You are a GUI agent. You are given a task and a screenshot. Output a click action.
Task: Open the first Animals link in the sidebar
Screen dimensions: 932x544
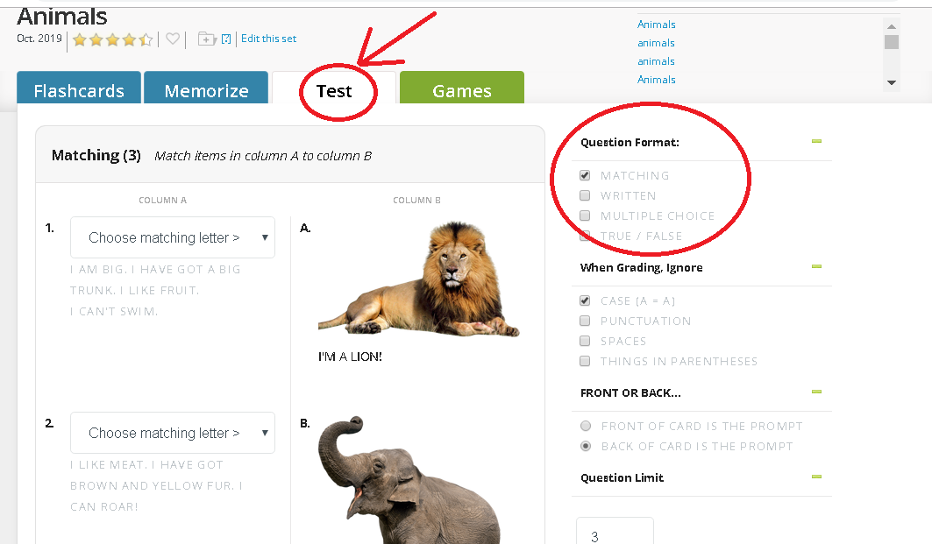[x=657, y=24]
